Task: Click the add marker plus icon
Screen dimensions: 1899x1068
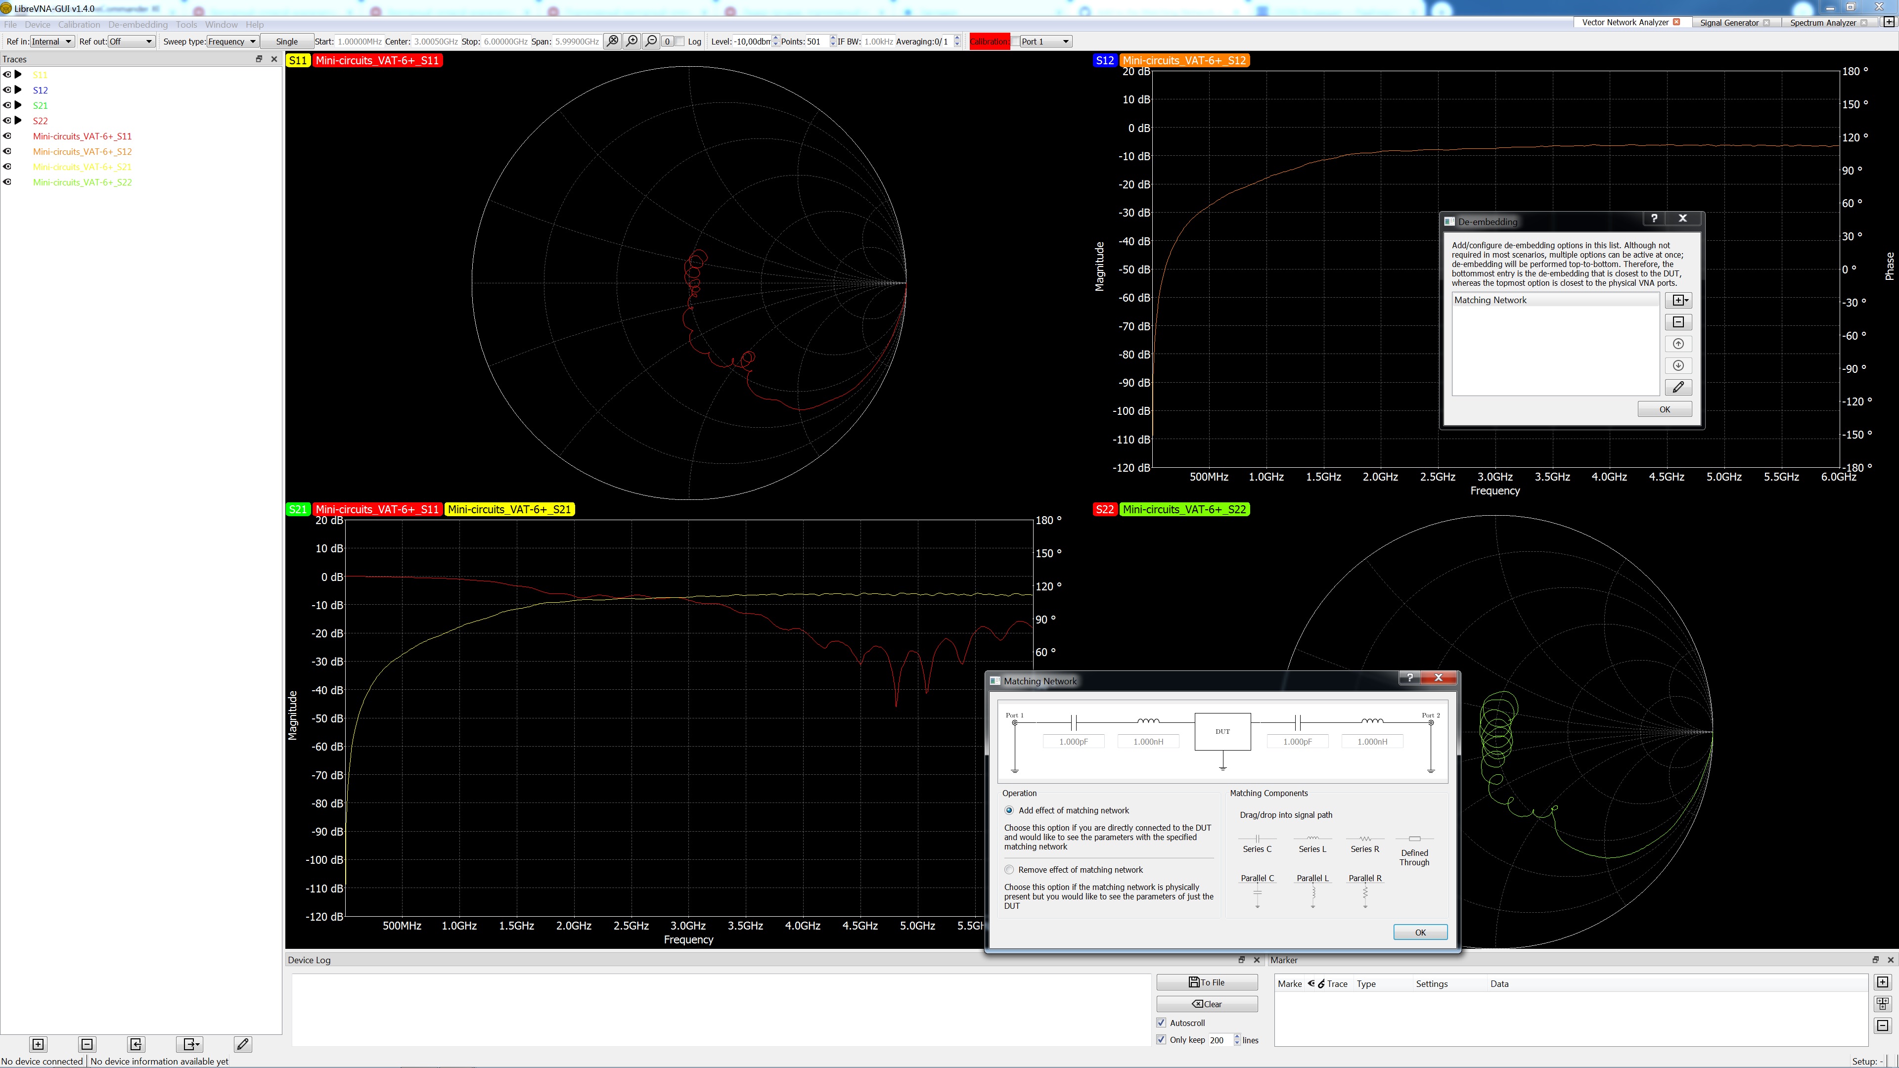Action: point(1882,982)
